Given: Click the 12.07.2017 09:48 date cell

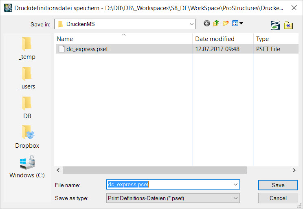Looking at the screenshot, I should 217,49.
